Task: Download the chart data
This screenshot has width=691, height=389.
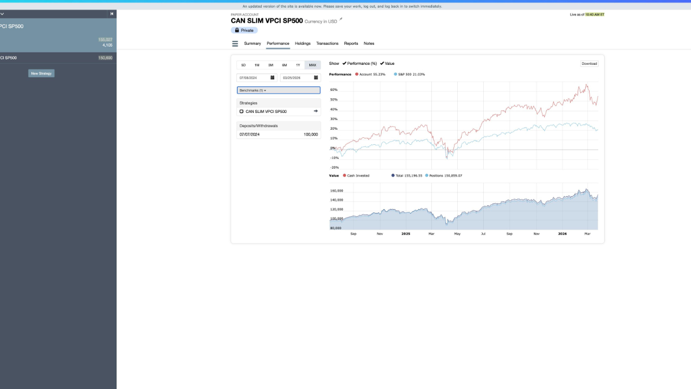Action: (589, 64)
